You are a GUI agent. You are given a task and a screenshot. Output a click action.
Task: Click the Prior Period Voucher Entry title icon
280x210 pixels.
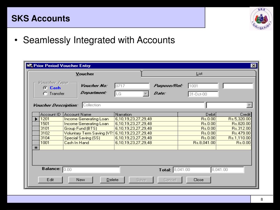click(x=30, y=66)
